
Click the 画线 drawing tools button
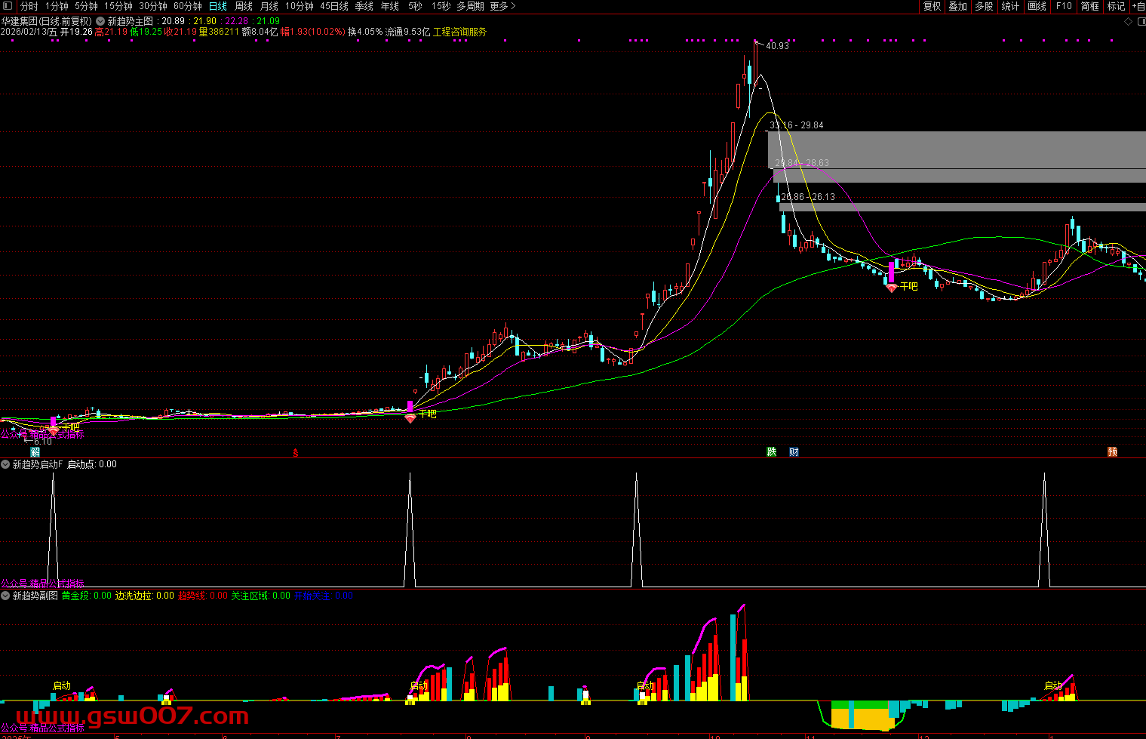[1037, 6]
